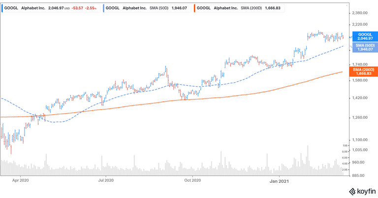
Task: Click the Jul 2020 date axis label
Action: click(x=106, y=181)
